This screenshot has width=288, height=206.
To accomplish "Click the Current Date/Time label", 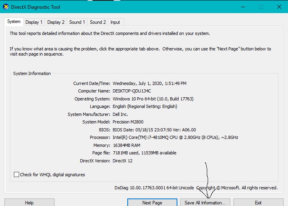I will point(91,83).
